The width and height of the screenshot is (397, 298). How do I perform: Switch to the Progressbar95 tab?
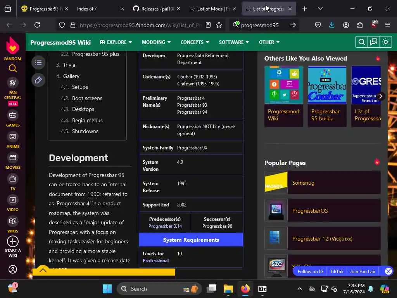coord(45,9)
